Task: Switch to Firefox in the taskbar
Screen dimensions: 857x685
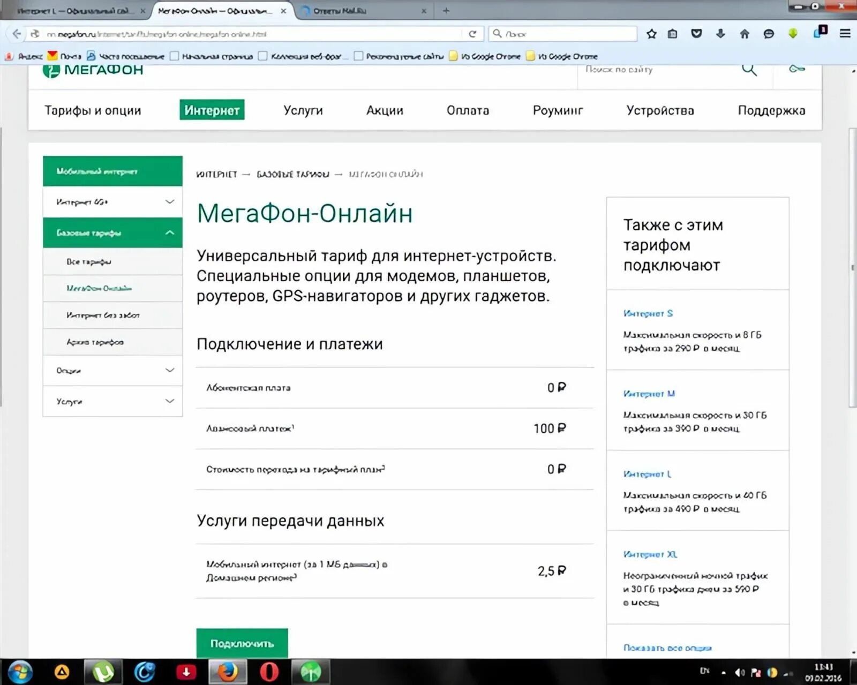Action: point(228,672)
